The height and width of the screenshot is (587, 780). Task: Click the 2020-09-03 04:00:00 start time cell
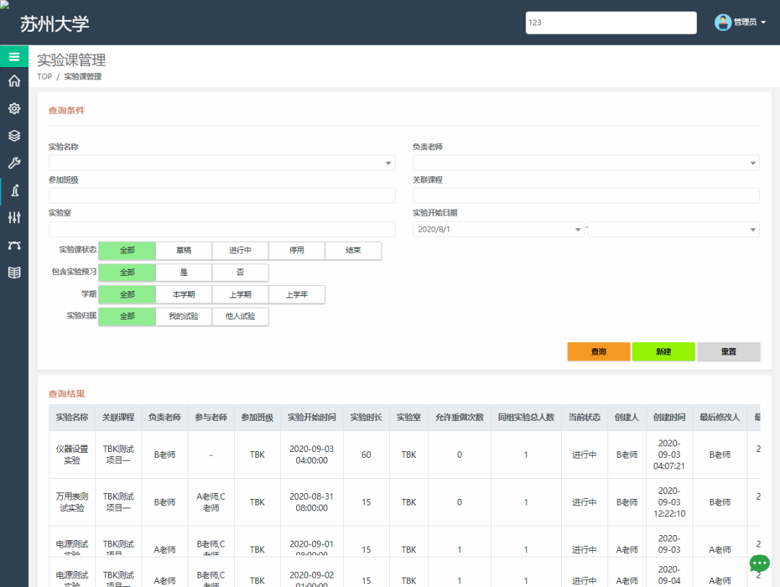311,455
